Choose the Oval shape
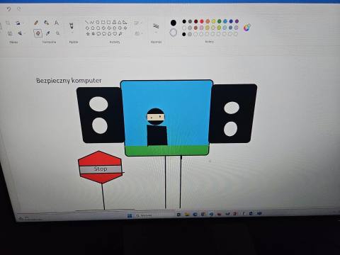Viewport: 340px width, 255px height. pos(98,23)
